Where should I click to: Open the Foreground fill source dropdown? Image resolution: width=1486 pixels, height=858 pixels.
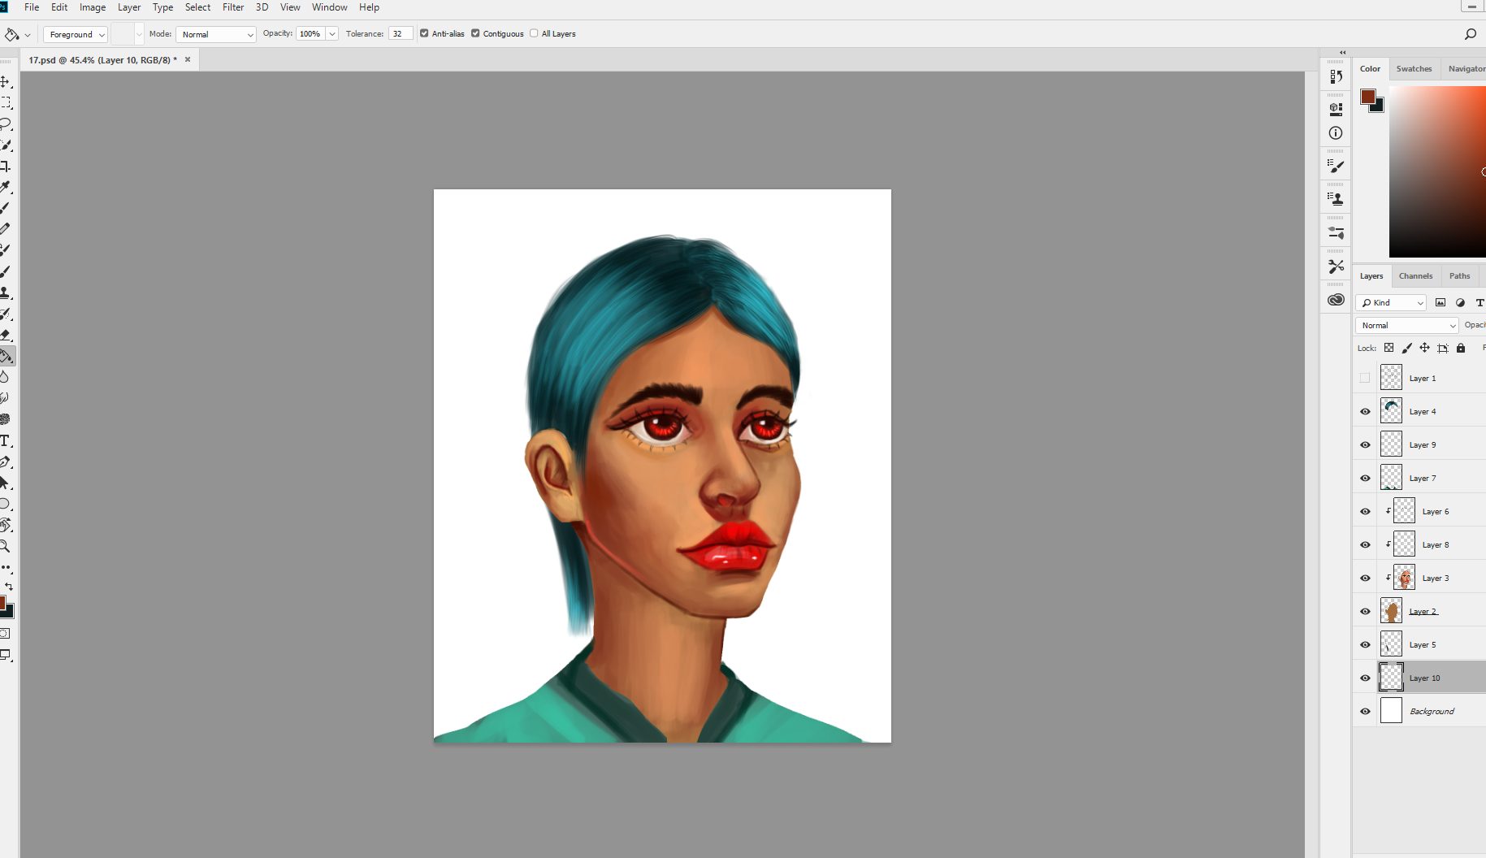pos(76,34)
